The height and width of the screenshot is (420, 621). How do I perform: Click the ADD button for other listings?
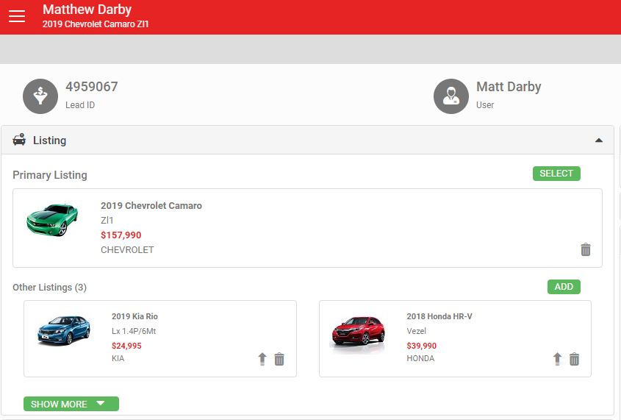point(564,287)
